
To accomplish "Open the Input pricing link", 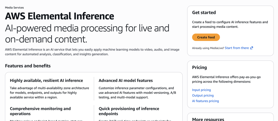I will click(x=201, y=90).
